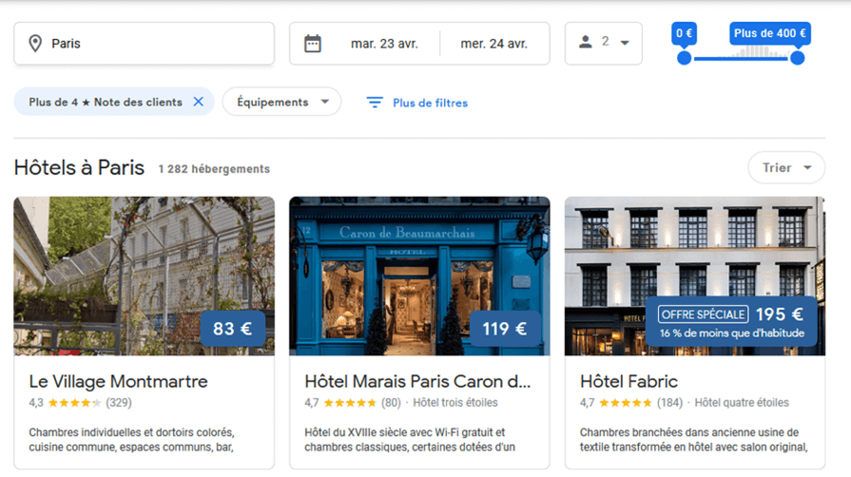851x477 pixels.
Task: Click the maximum price slider handle
Action: [x=797, y=59]
